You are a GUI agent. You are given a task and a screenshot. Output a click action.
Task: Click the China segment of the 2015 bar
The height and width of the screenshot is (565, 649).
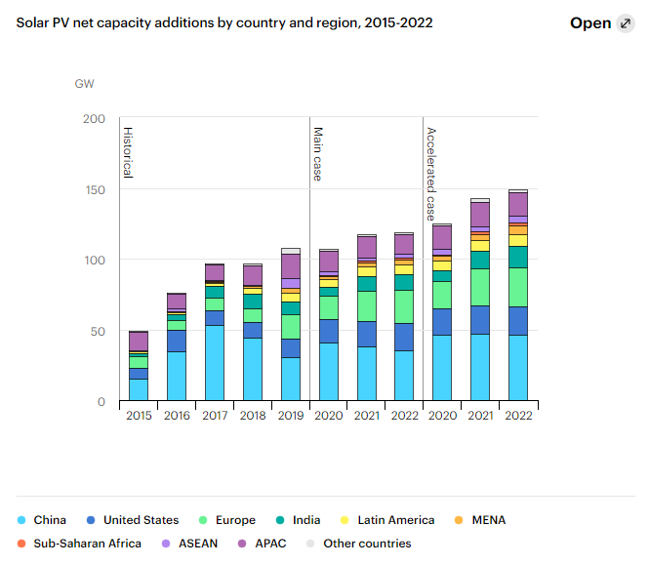click(139, 389)
